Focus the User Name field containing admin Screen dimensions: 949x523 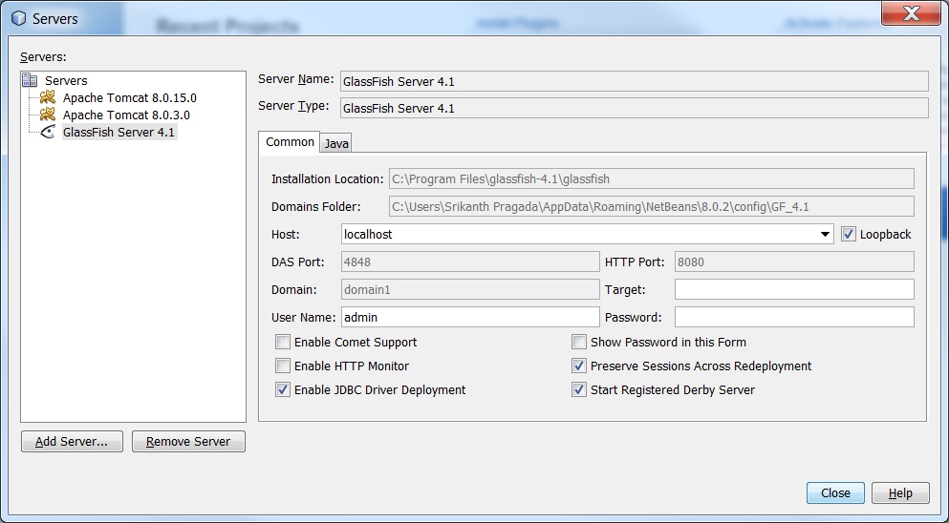[470, 318]
